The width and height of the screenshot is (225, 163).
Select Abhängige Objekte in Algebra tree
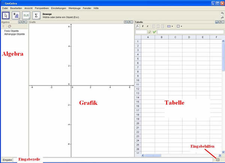[x=15, y=34]
